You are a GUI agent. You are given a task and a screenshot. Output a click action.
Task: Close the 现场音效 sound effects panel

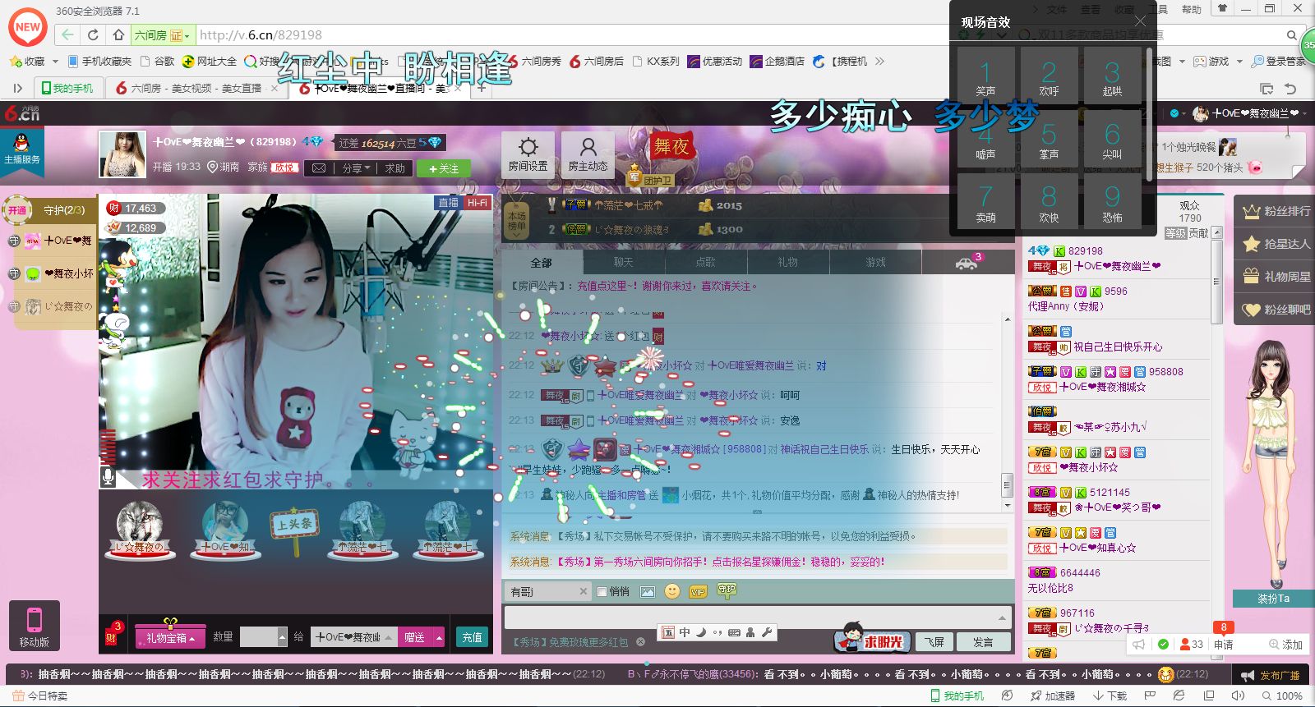tap(1140, 21)
